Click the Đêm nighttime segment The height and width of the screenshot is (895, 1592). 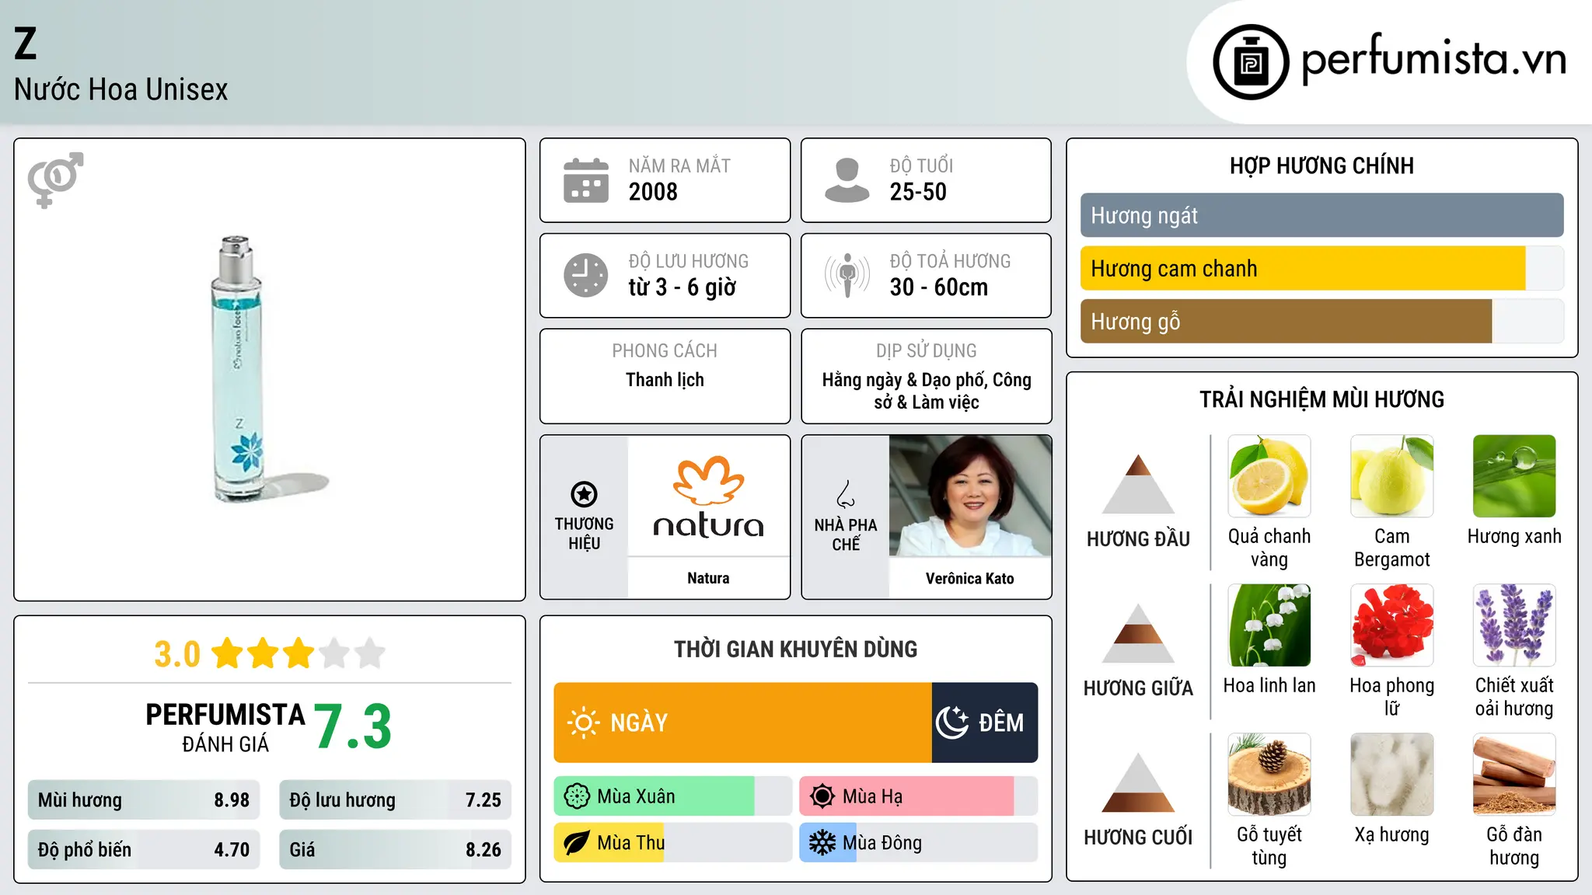click(985, 723)
